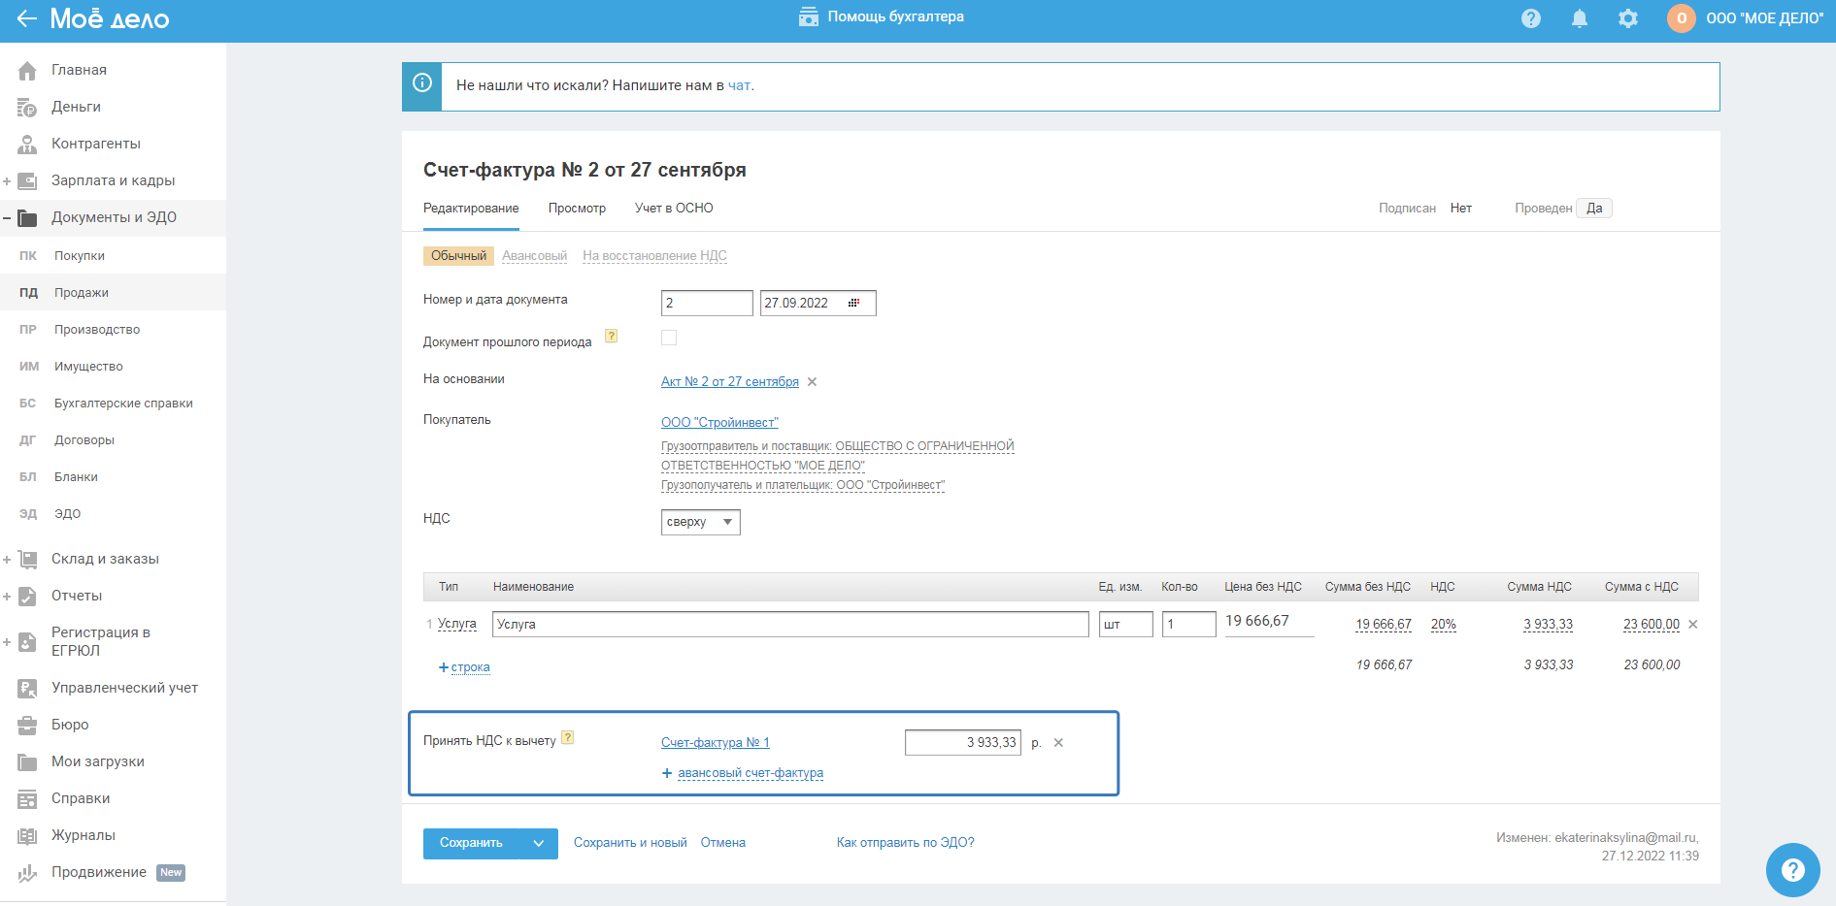Click back arrow next to Моё дело logo
This screenshot has height=906, width=1836.
[26, 18]
